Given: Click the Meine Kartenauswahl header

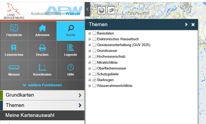Looking at the screenshot, I should pyautogui.click(x=42, y=115).
